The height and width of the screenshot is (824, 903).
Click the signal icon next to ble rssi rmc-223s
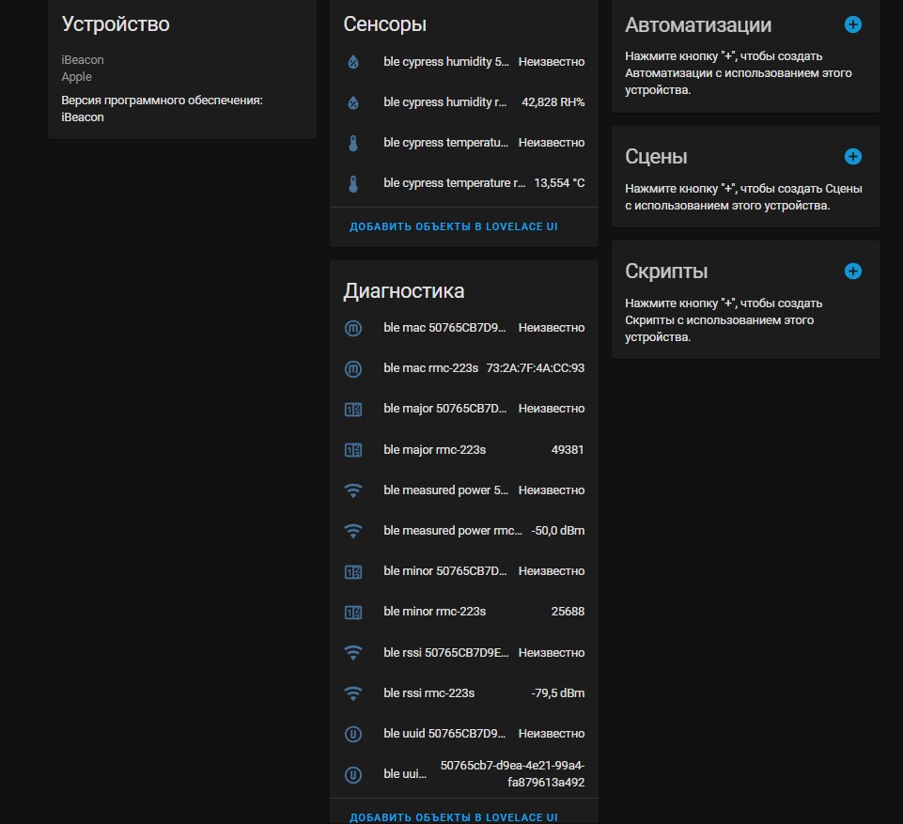[x=352, y=692]
